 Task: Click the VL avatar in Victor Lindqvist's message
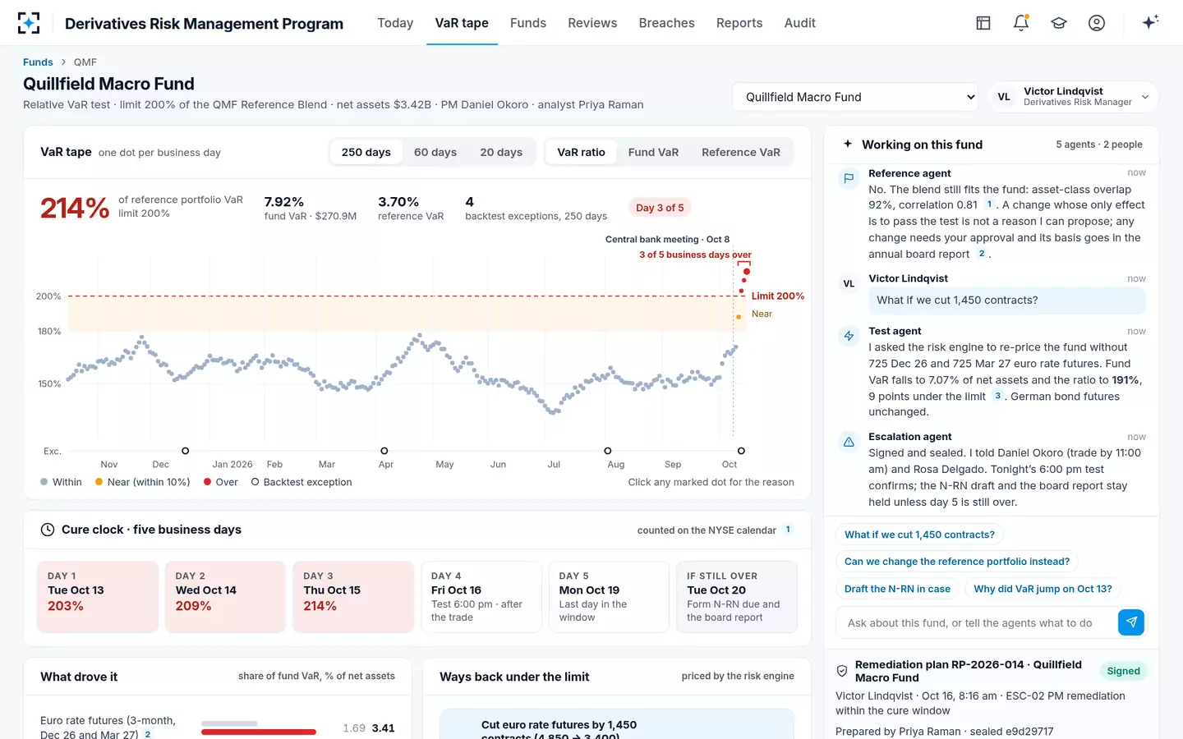849,283
